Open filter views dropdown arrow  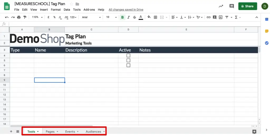(x=232, y=17)
